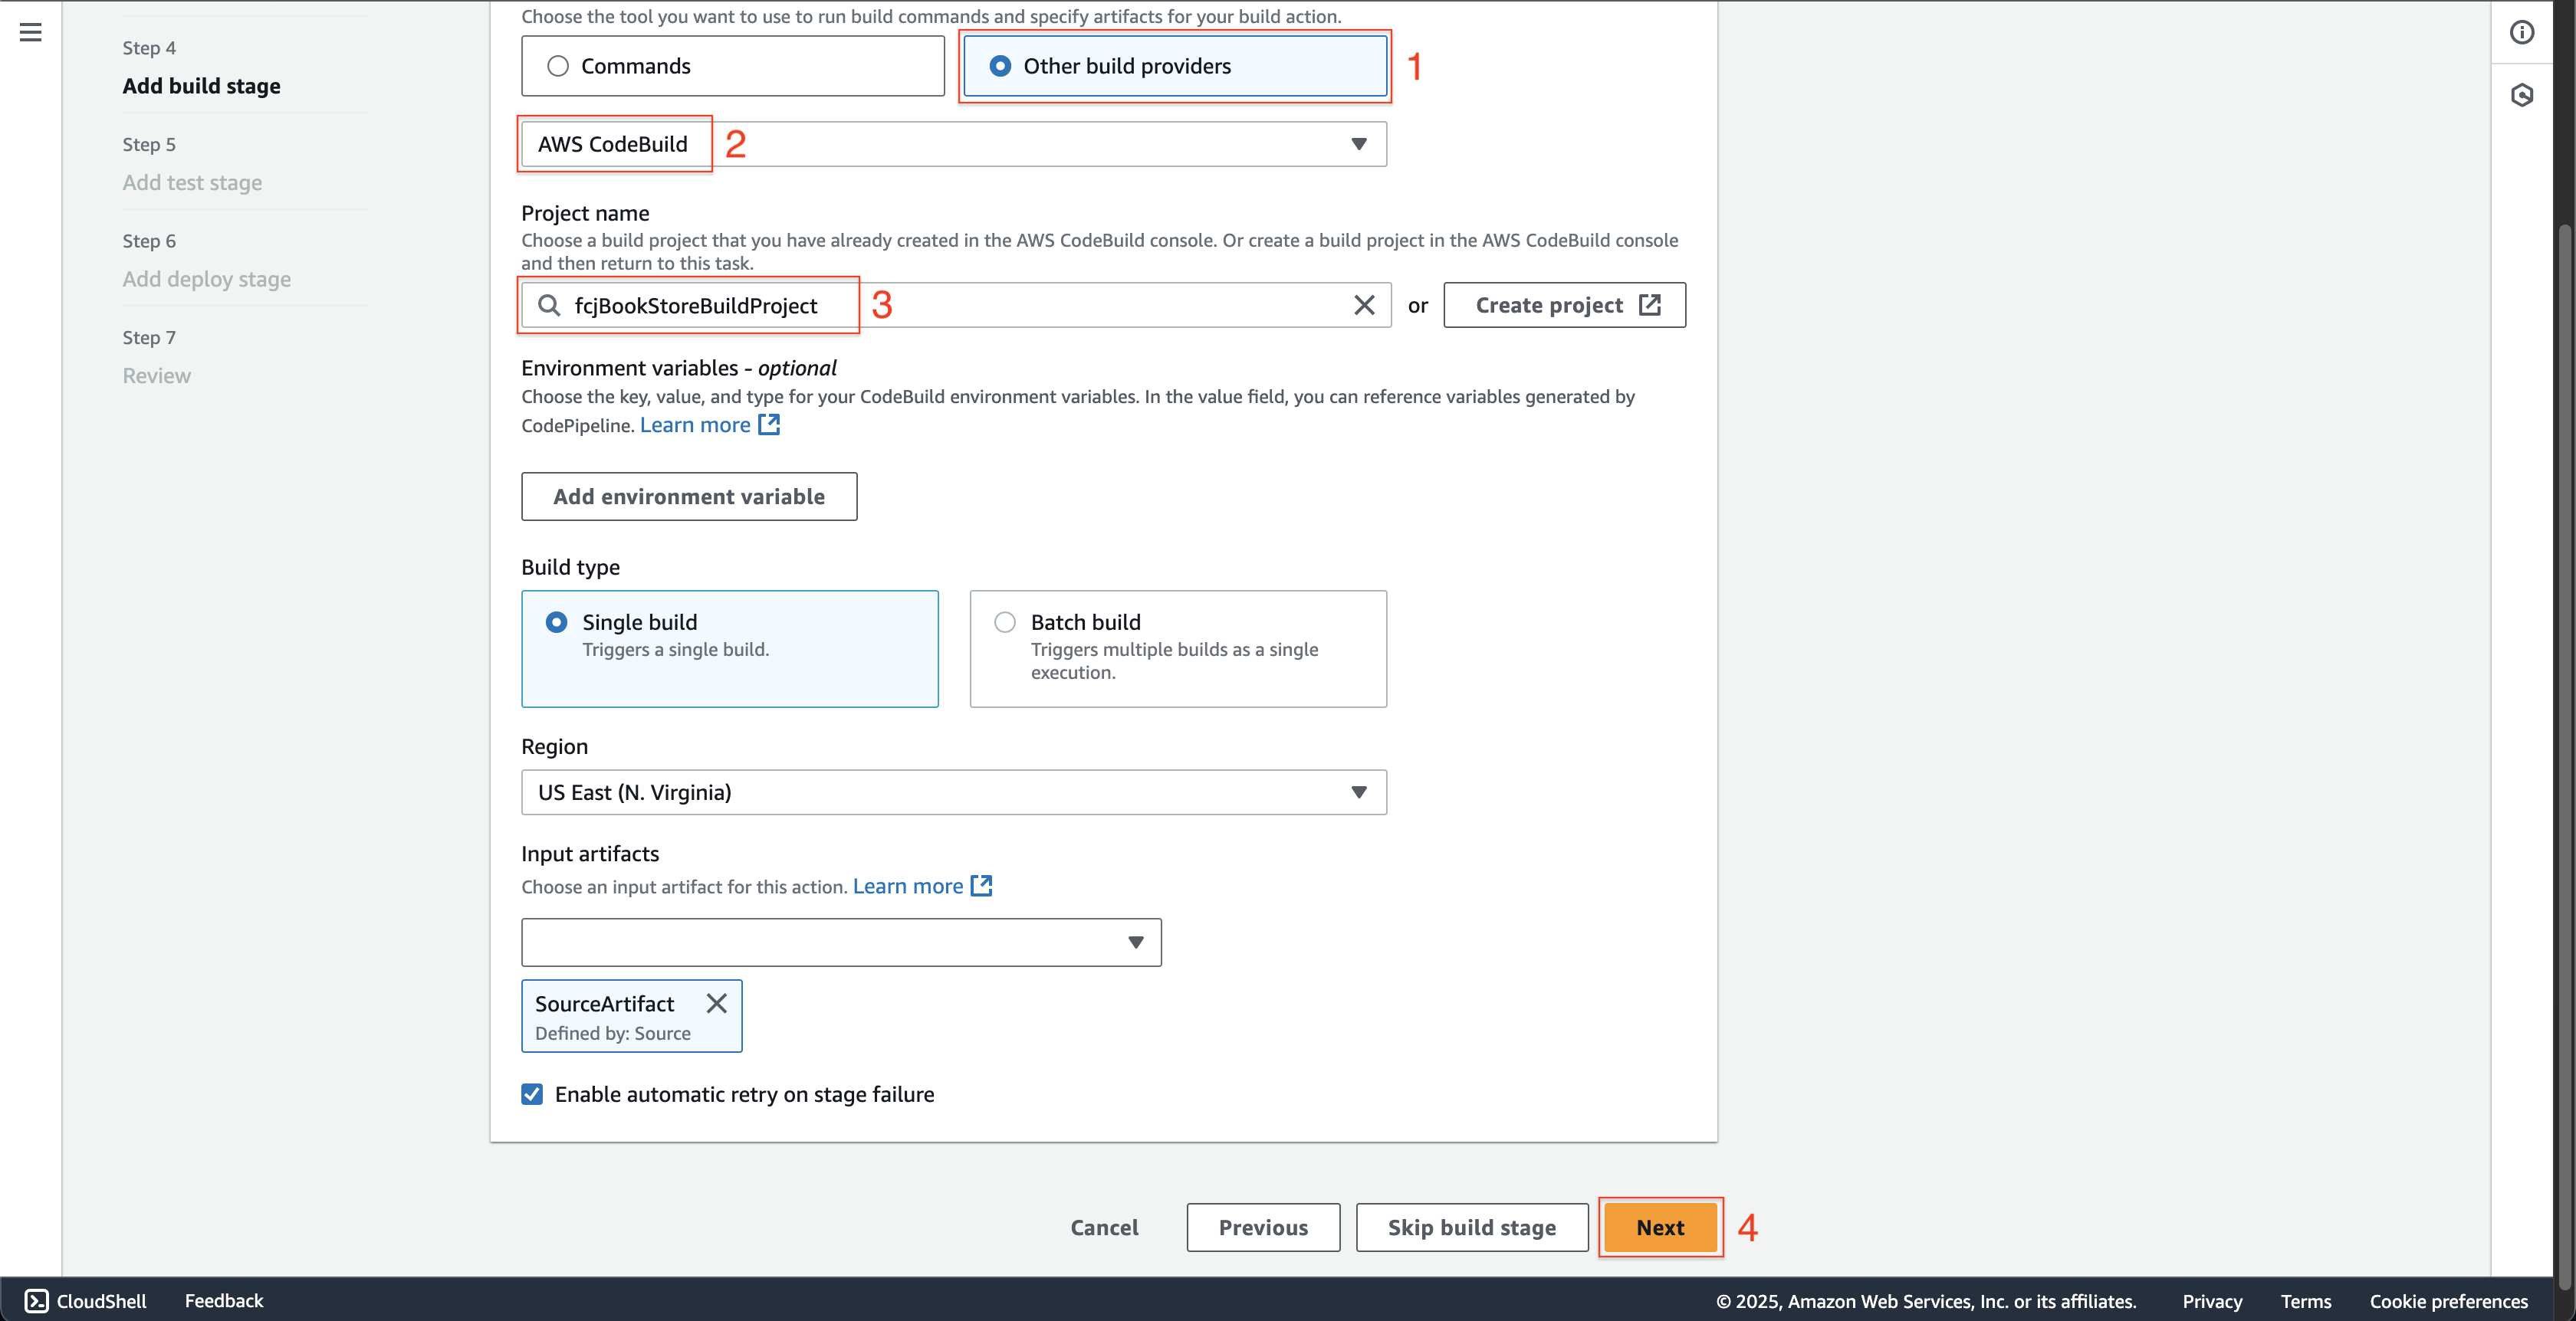Open the hexagon settings icon on the right rail
This screenshot has width=2576, height=1321.
[x=2522, y=95]
